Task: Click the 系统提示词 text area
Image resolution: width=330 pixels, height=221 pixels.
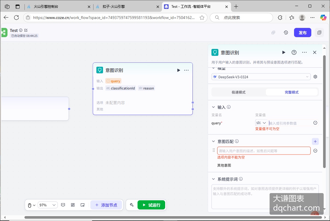Action: pyautogui.click(x=265, y=197)
